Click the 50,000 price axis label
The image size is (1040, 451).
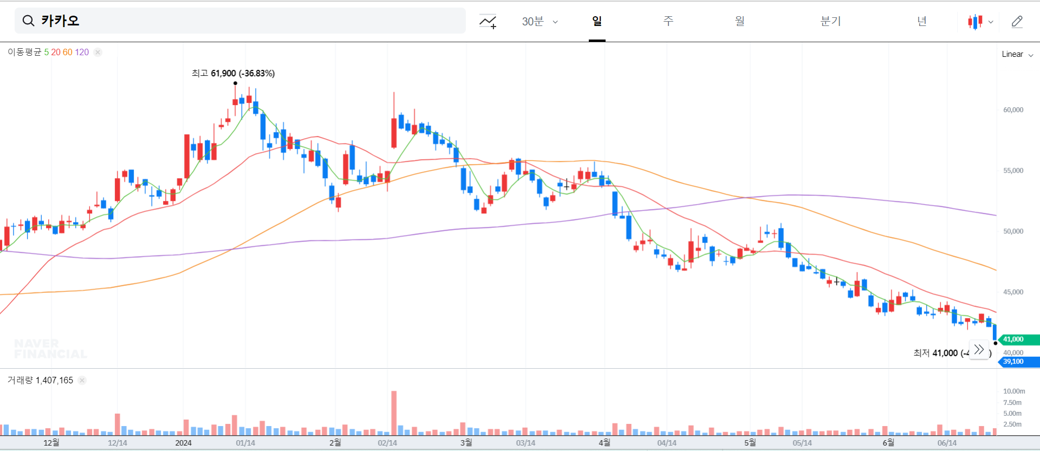pyautogui.click(x=1013, y=231)
